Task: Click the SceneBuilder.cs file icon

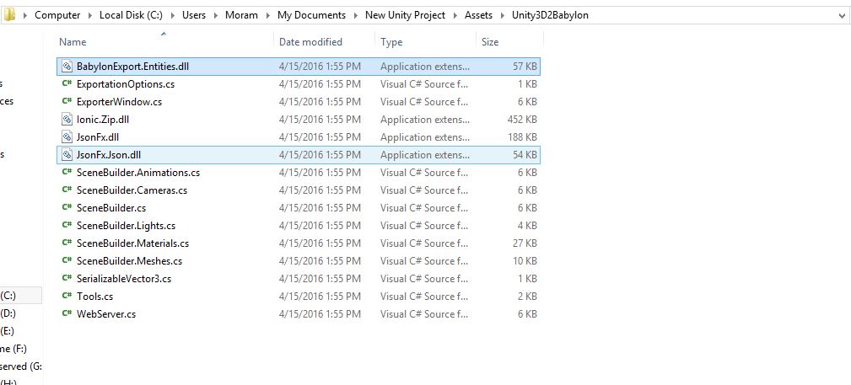Action: tap(67, 208)
